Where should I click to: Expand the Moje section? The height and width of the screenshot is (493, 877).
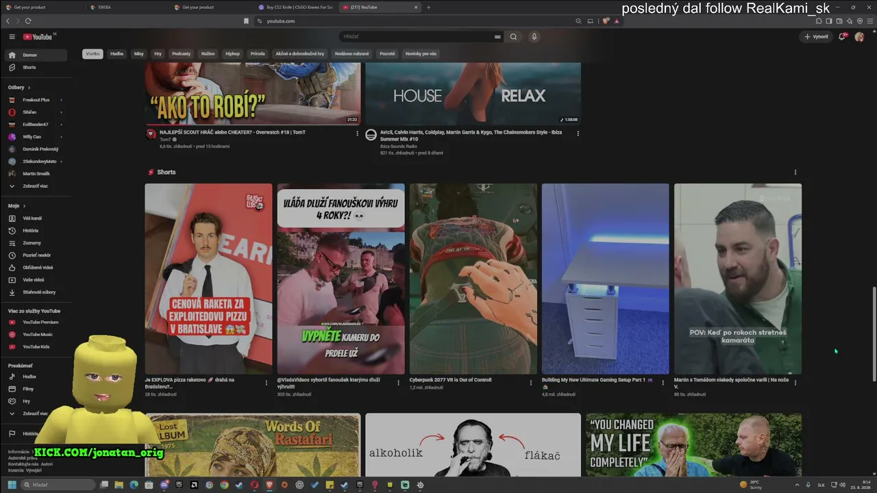17,205
